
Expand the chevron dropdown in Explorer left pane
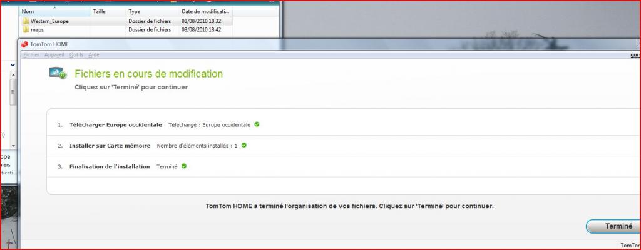[13, 65]
